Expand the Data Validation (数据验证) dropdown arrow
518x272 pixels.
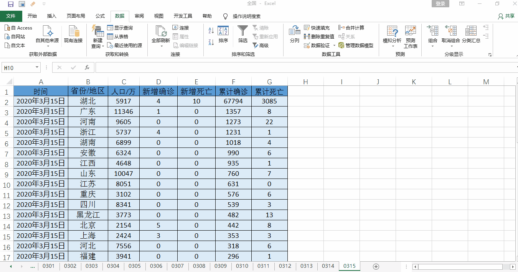coord(334,46)
